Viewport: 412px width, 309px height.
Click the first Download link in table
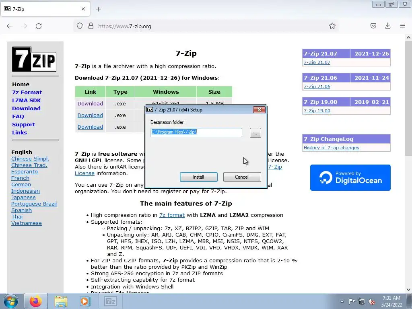(x=90, y=103)
